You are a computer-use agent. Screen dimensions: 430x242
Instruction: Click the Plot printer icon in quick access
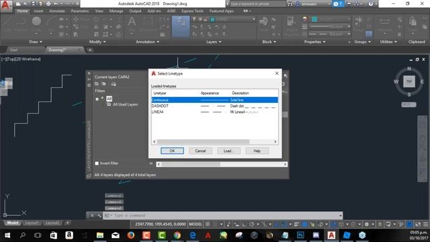click(48, 4)
